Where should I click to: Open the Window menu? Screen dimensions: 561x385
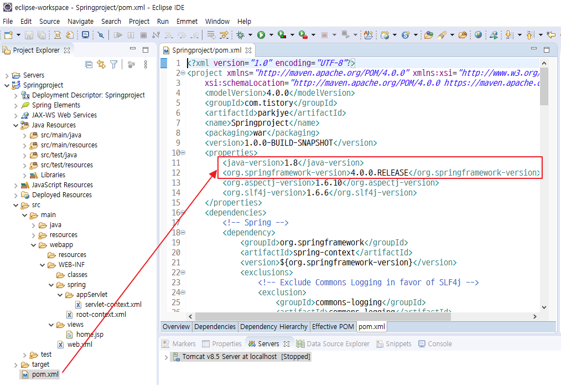coord(217,22)
